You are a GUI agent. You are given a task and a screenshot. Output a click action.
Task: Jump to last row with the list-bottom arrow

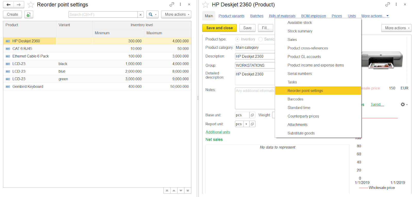[188, 191]
